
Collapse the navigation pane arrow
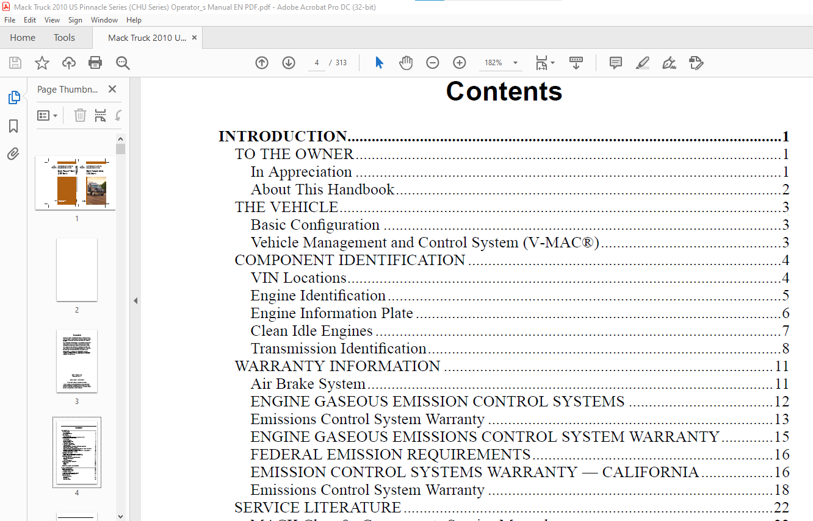pos(135,300)
